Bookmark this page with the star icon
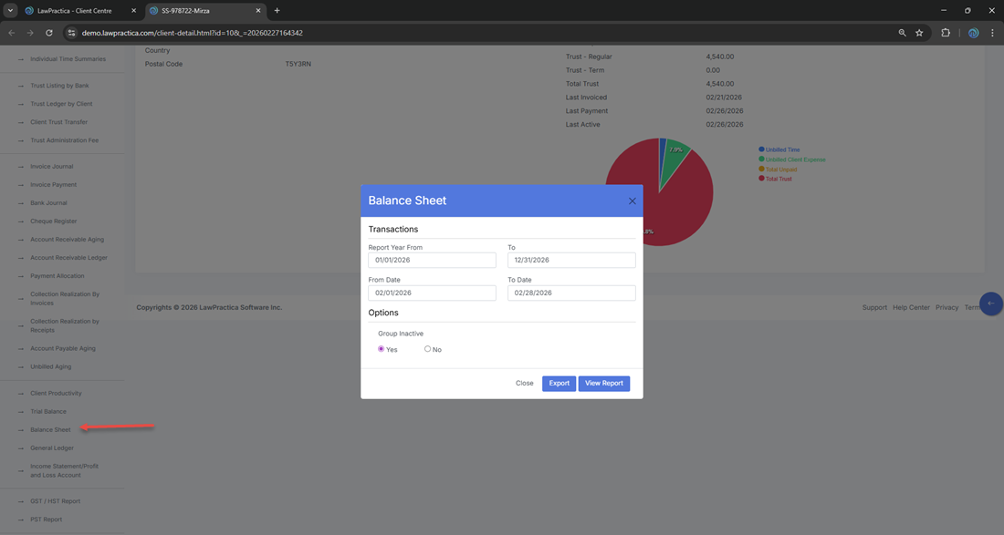1004x535 pixels. point(919,33)
